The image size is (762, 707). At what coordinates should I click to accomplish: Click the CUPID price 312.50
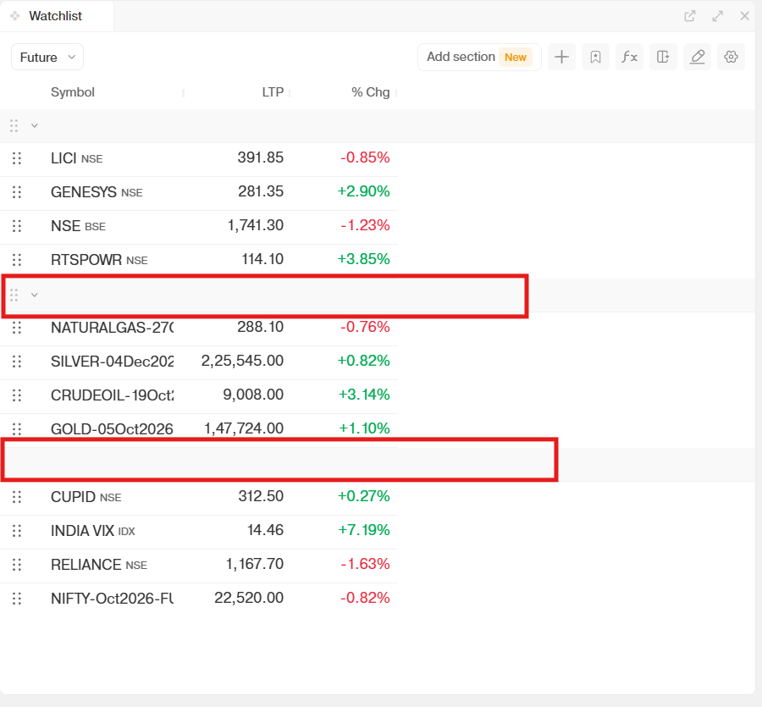pos(261,496)
